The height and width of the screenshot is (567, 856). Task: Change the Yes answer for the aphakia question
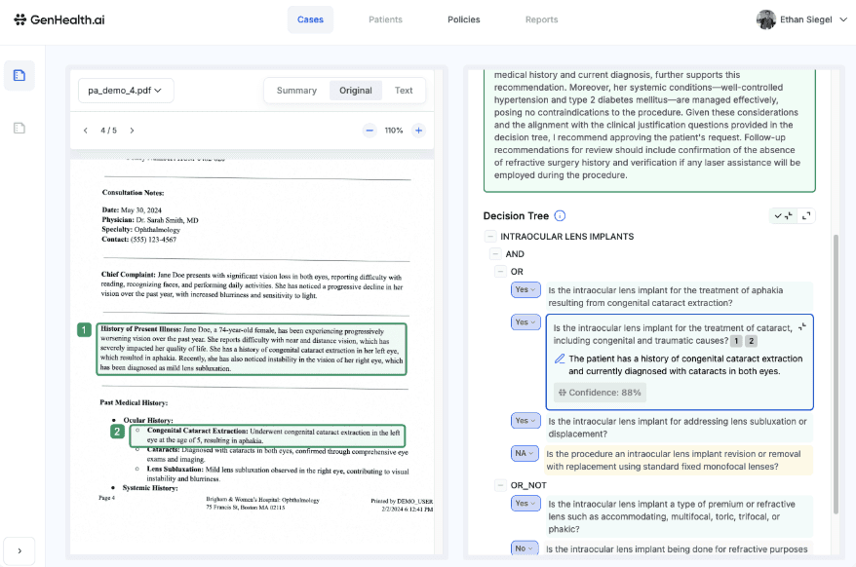pos(525,289)
